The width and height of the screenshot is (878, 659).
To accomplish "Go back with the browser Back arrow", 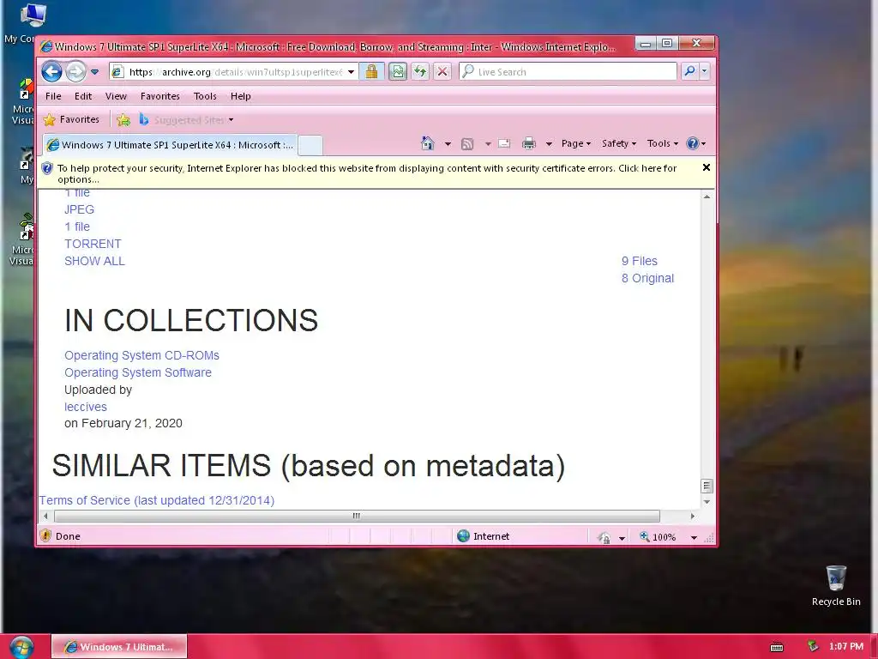I will point(51,72).
